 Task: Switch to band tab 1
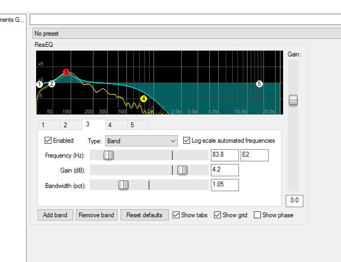point(49,125)
